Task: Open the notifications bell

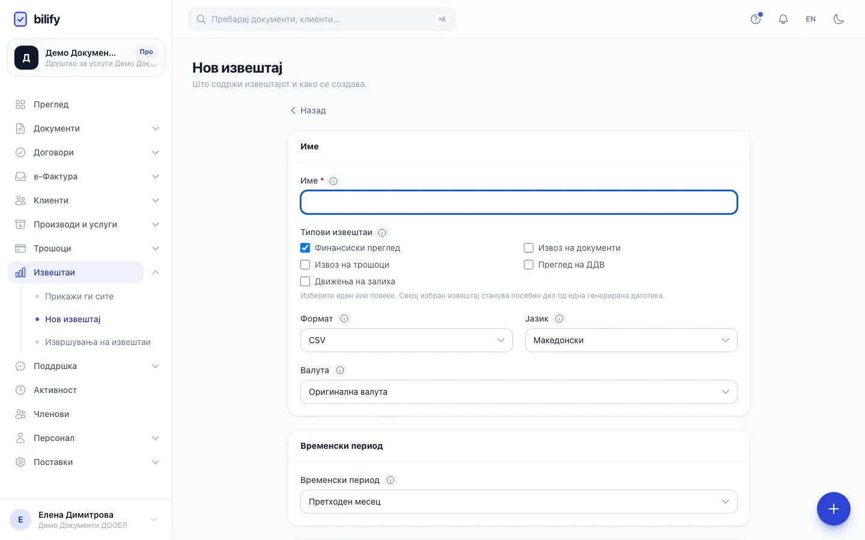Action: pos(783,19)
